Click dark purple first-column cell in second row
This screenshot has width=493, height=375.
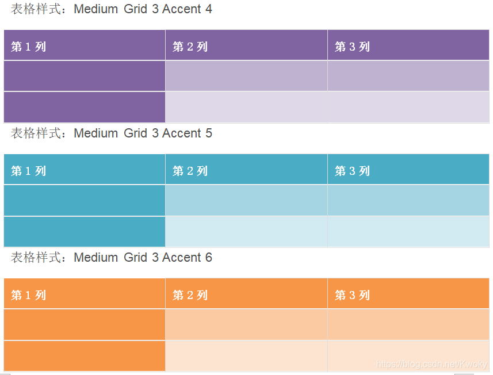click(x=85, y=76)
